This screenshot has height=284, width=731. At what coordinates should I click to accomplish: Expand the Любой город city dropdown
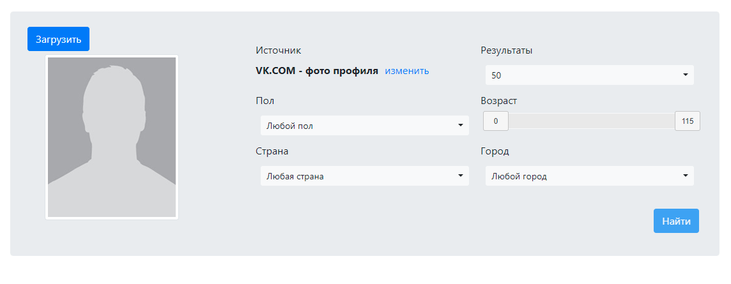(x=589, y=176)
